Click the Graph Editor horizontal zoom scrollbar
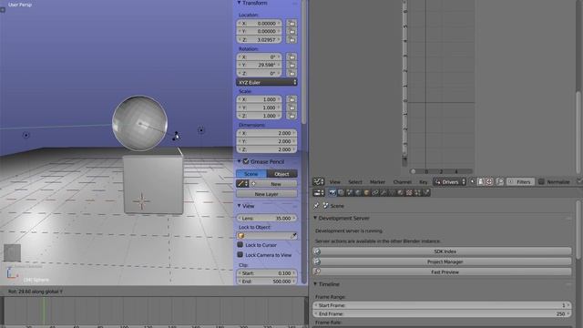The image size is (583, 328). tap(441, 171)
